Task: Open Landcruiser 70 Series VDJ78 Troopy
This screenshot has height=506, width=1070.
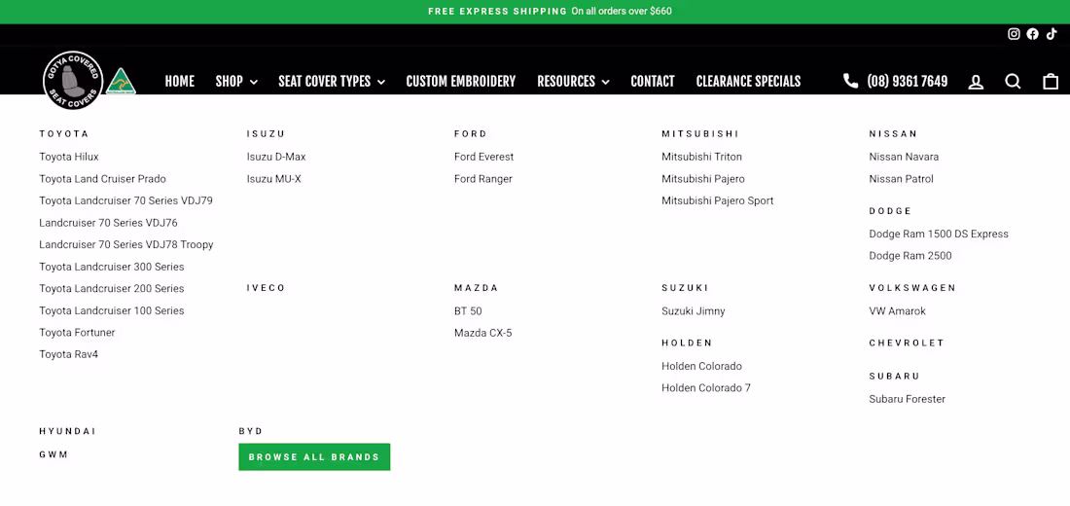Action: point(126,244)
